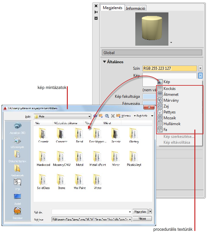The image size is (208, 234).
Task: Open the MasonryCMU folder
Action: [x=61, y=159]
